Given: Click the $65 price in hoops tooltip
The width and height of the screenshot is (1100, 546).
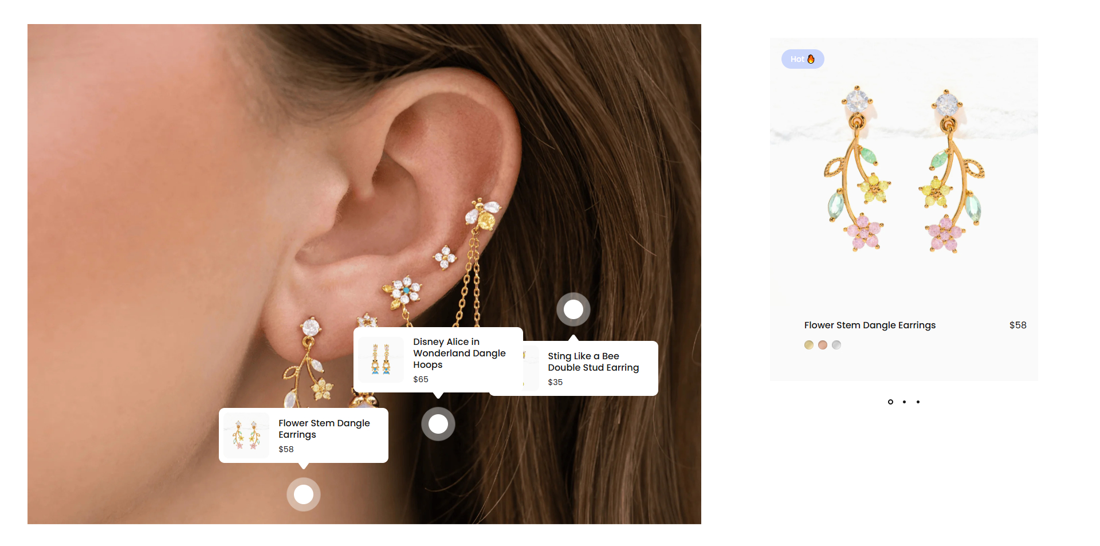Looking at the screenshot, I should click(x=421, y=379).
